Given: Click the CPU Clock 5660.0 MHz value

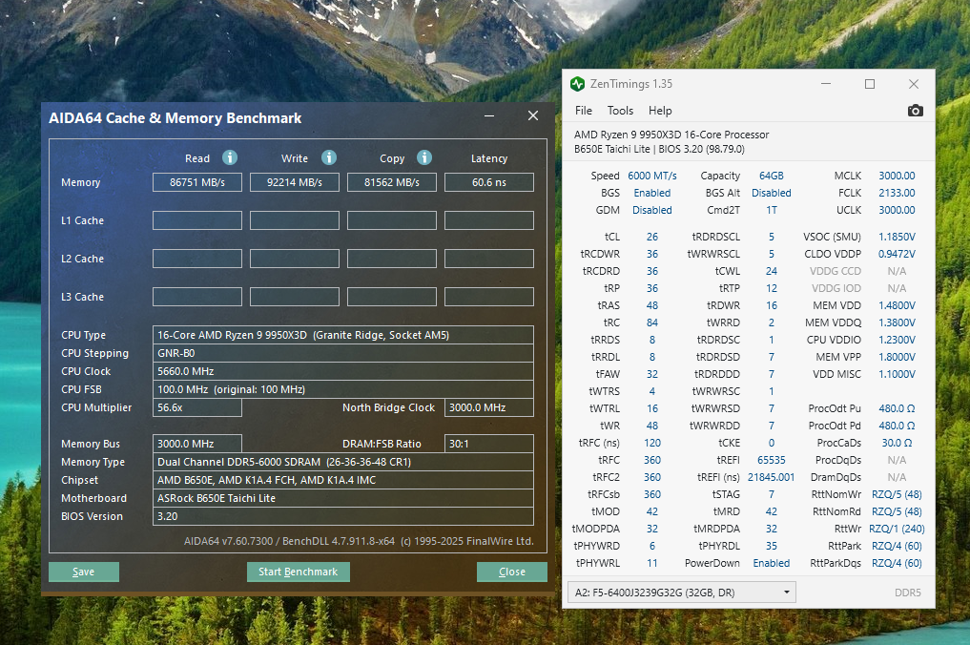Looking at the screenshot, I should click(343, 371).
